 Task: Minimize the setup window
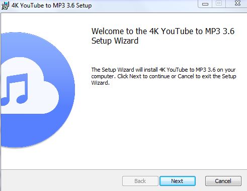pos(205,4)
